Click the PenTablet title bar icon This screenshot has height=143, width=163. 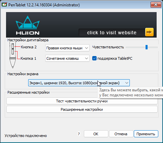[4, 5]
